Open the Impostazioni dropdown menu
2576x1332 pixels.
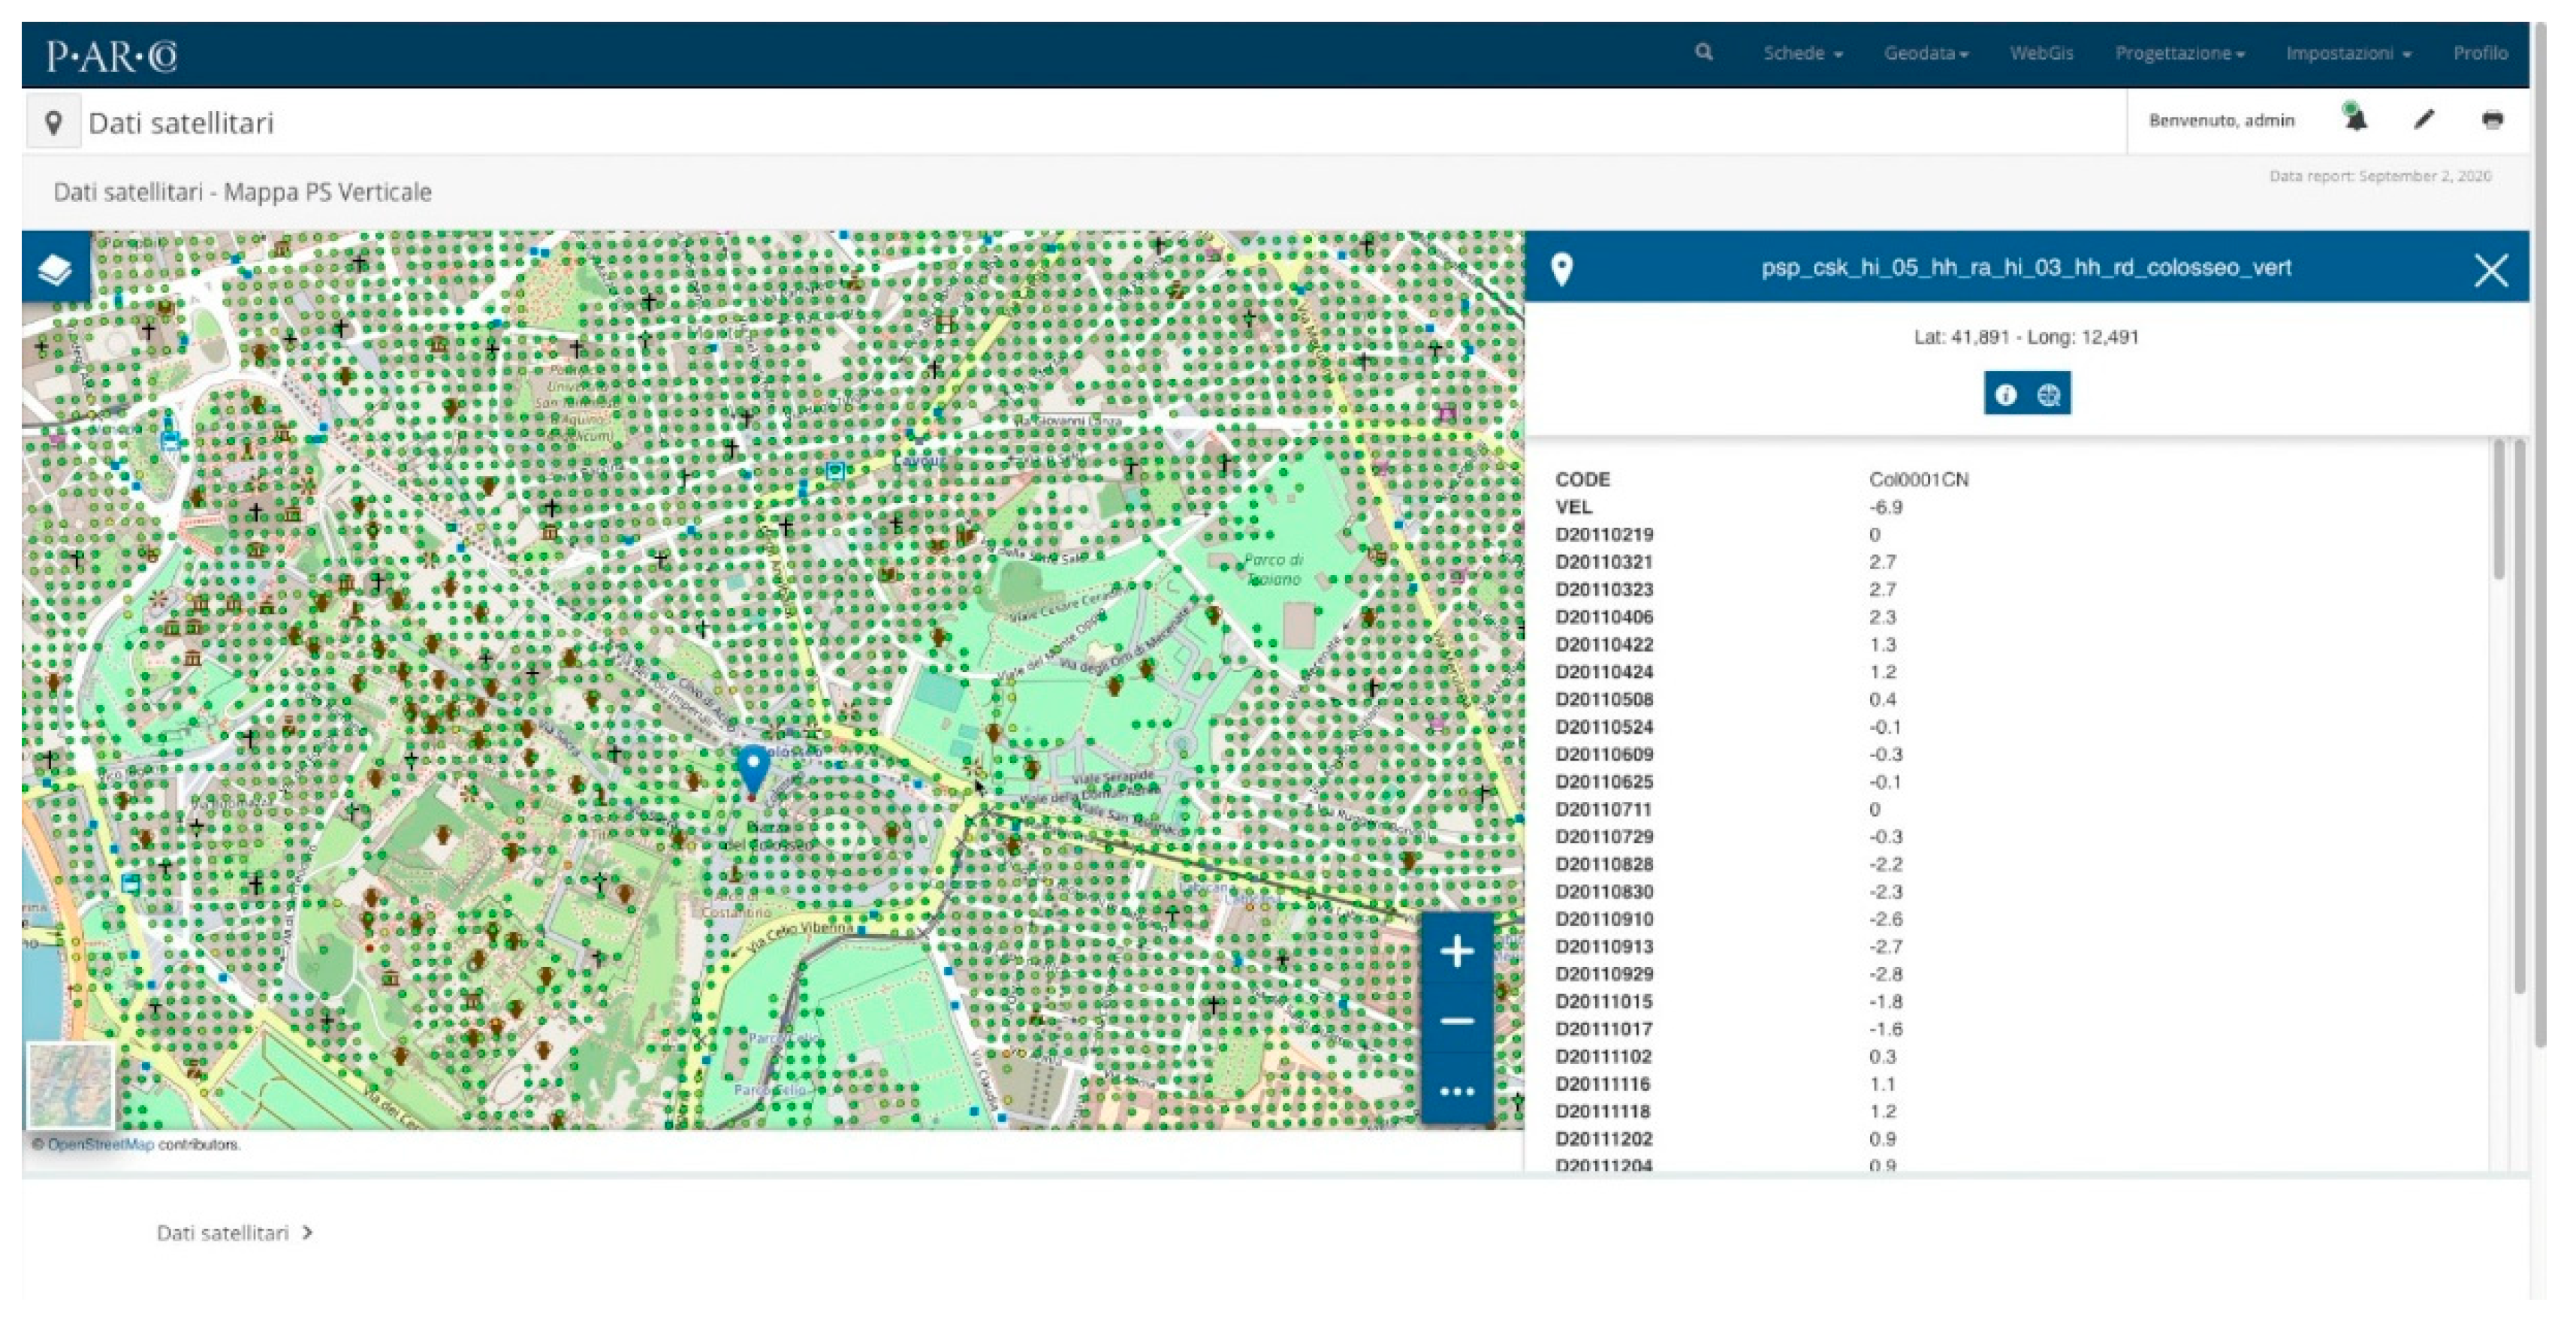(x=2348, y=53)
